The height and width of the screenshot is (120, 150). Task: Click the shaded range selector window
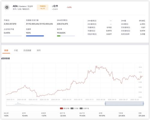coord(124,103)
